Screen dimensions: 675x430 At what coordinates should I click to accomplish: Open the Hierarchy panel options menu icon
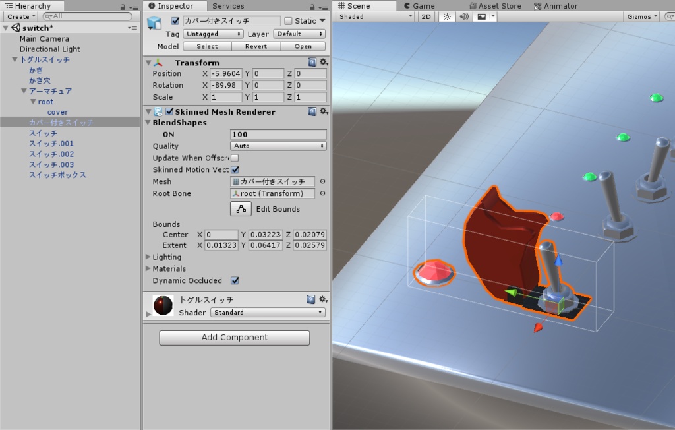pos(134,7)
